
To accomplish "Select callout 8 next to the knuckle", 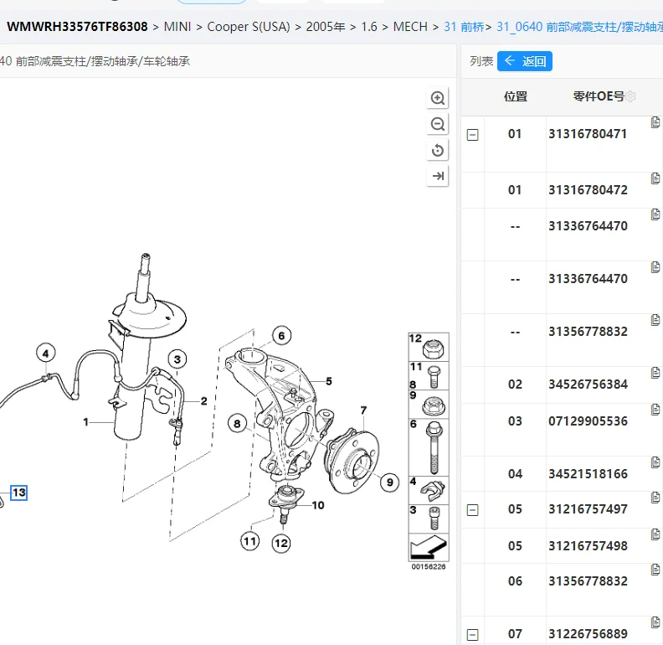I will [237, 424].
